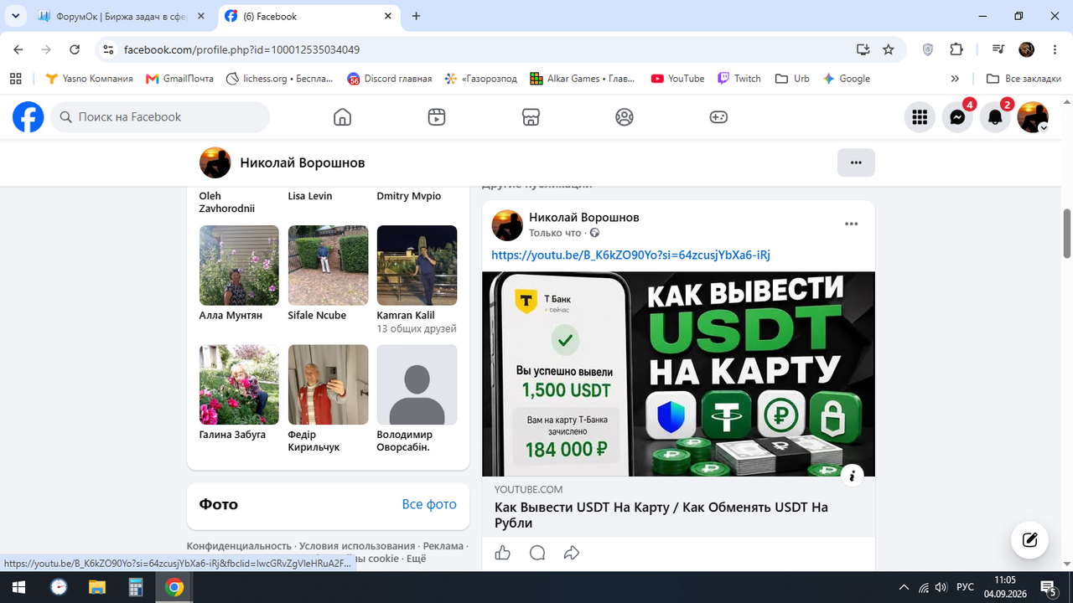This screenshot has width=1073, height=603.
Task: Open Twitch bookmark
Action: point(739,79)
